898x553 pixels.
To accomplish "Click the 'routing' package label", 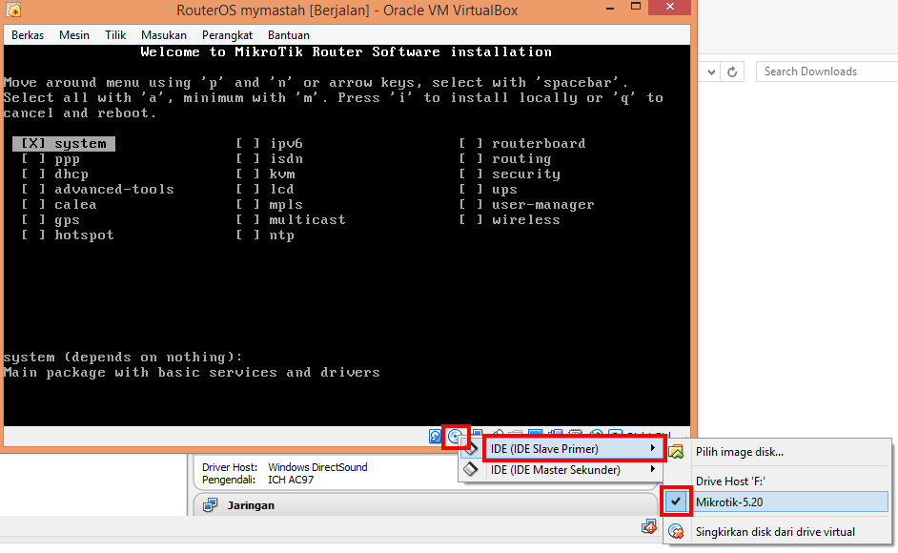I will click(521, 158).
